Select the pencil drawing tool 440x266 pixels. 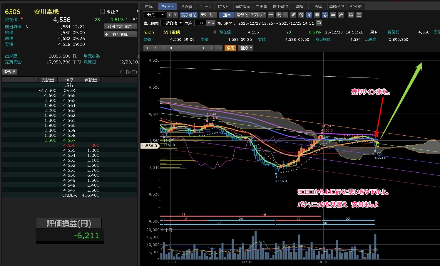pos(293,15)
